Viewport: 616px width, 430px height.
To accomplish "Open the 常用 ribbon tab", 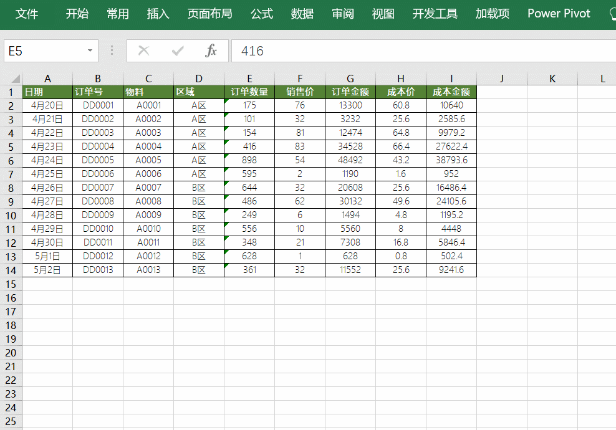I will coord(118,14).
